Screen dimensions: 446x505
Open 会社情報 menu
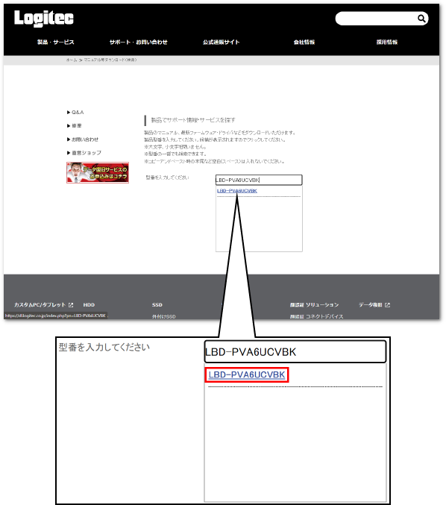pyautogui.click(x=304, y=42)
